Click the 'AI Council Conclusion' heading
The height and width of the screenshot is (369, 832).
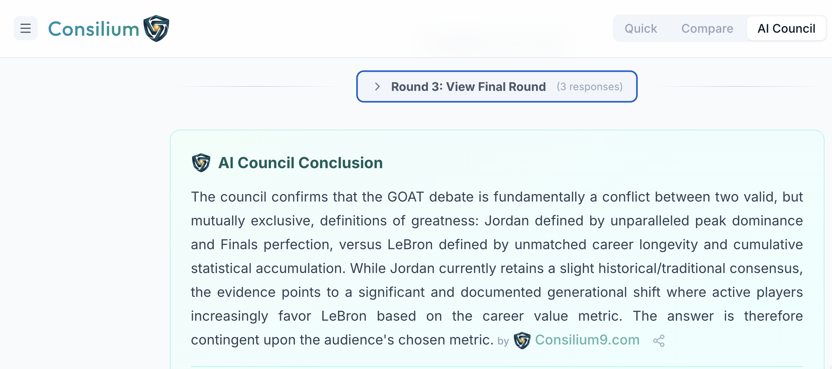tap(300, 162)
